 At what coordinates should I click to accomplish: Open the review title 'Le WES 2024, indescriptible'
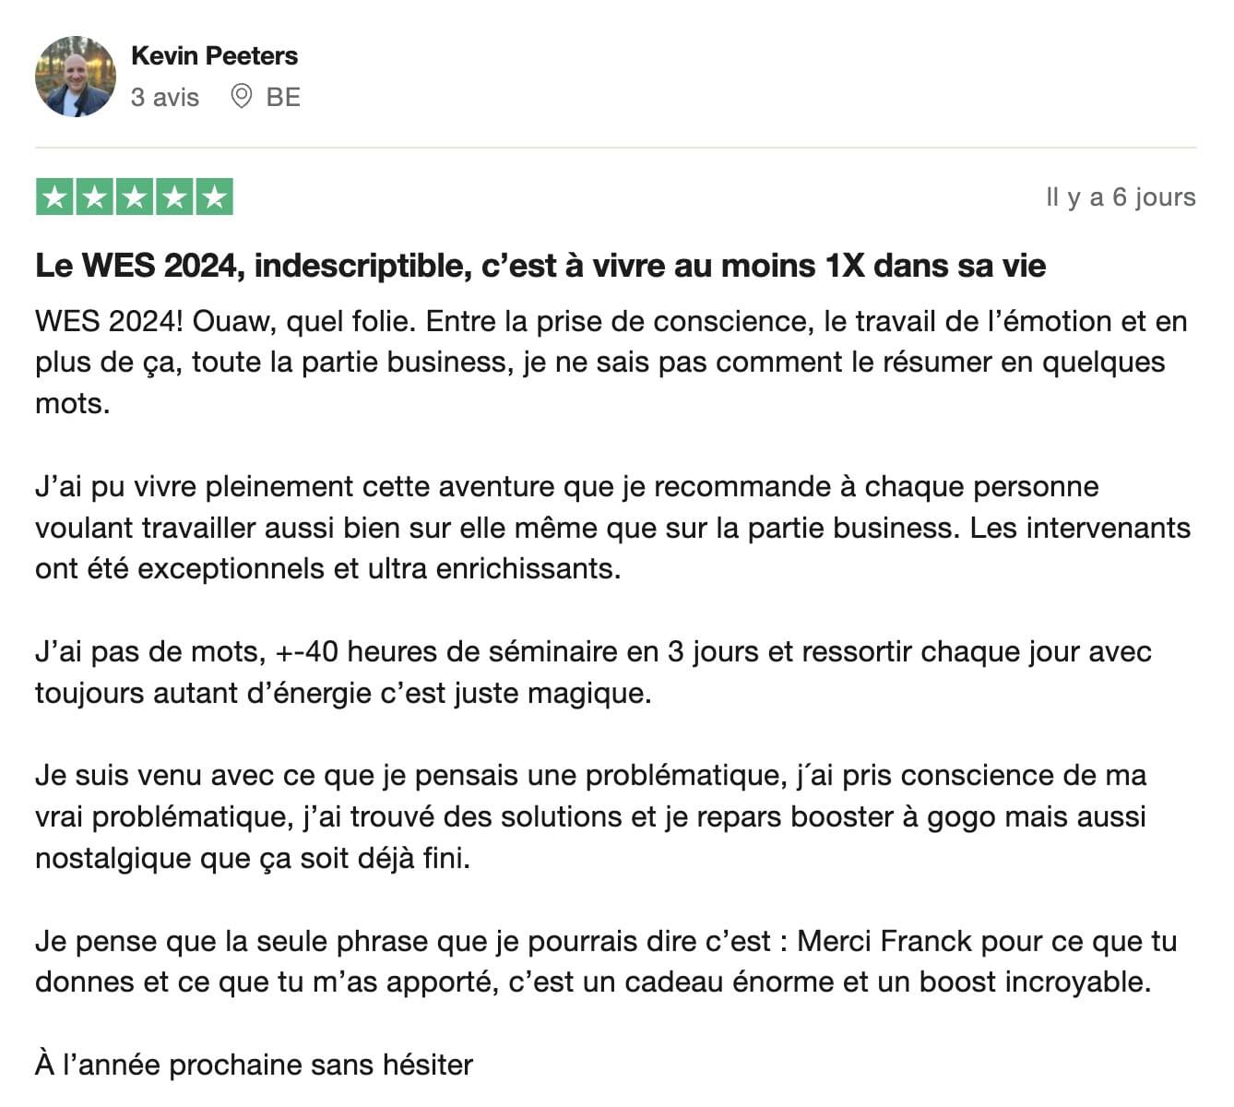coord(540,266)
